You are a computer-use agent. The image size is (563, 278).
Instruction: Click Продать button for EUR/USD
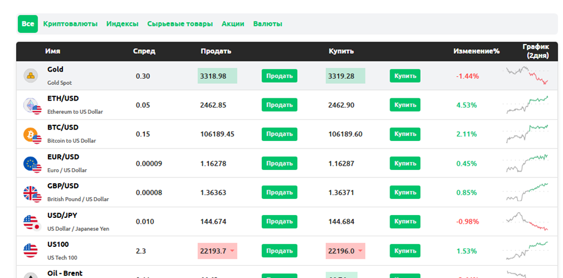tap(279, 164)
